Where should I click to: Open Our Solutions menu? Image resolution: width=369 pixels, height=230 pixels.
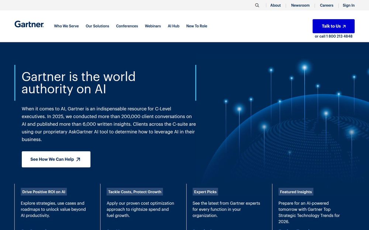[97, 26]
